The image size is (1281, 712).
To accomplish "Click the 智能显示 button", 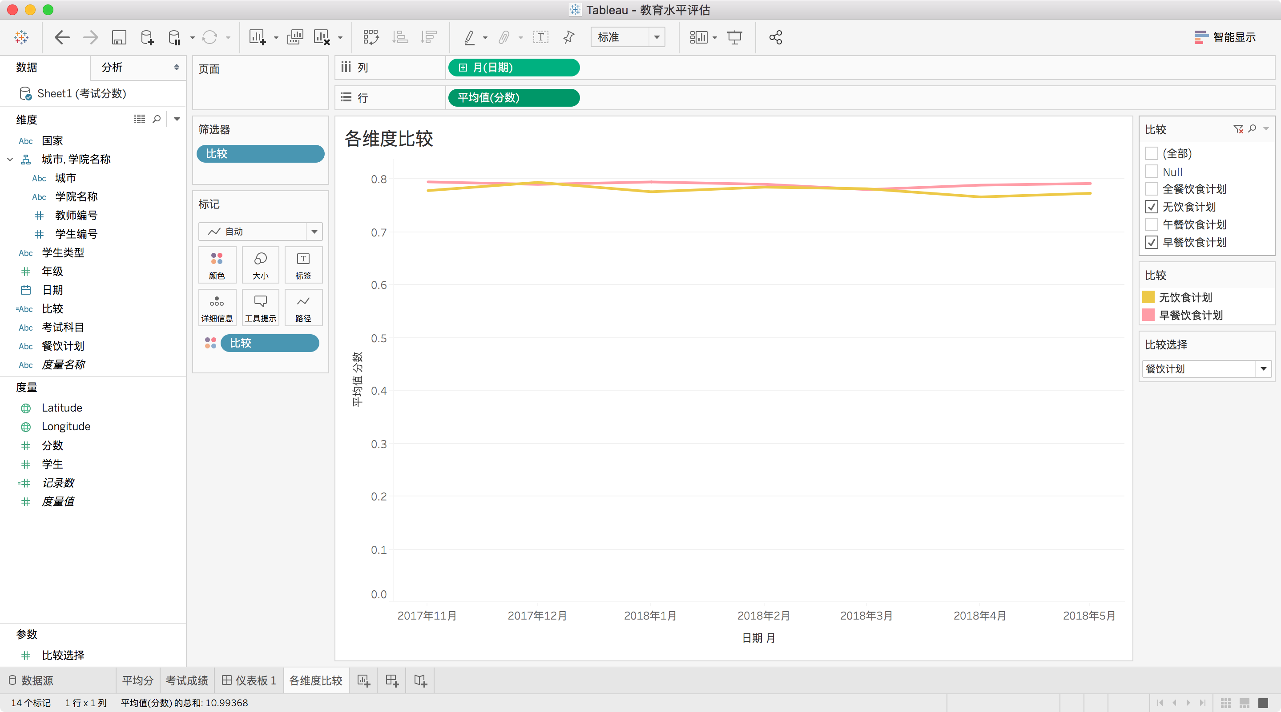I will point(1225,37).
